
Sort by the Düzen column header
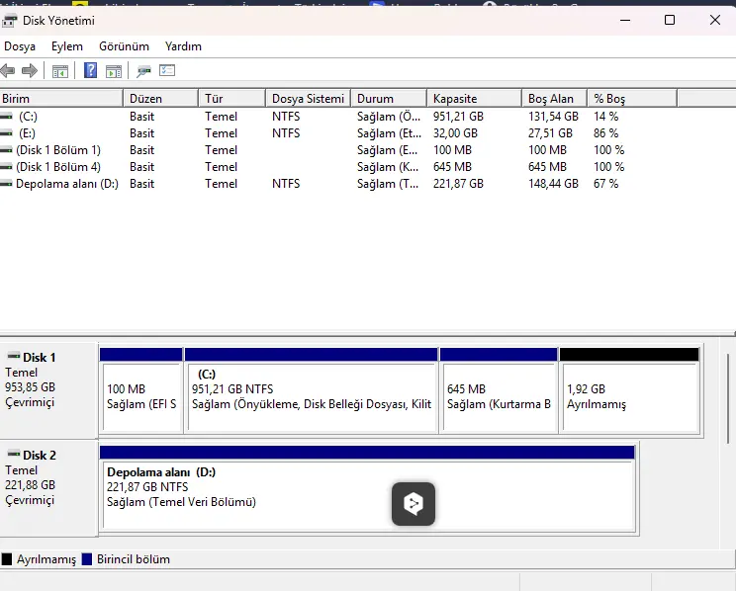(x=161, y=99)
